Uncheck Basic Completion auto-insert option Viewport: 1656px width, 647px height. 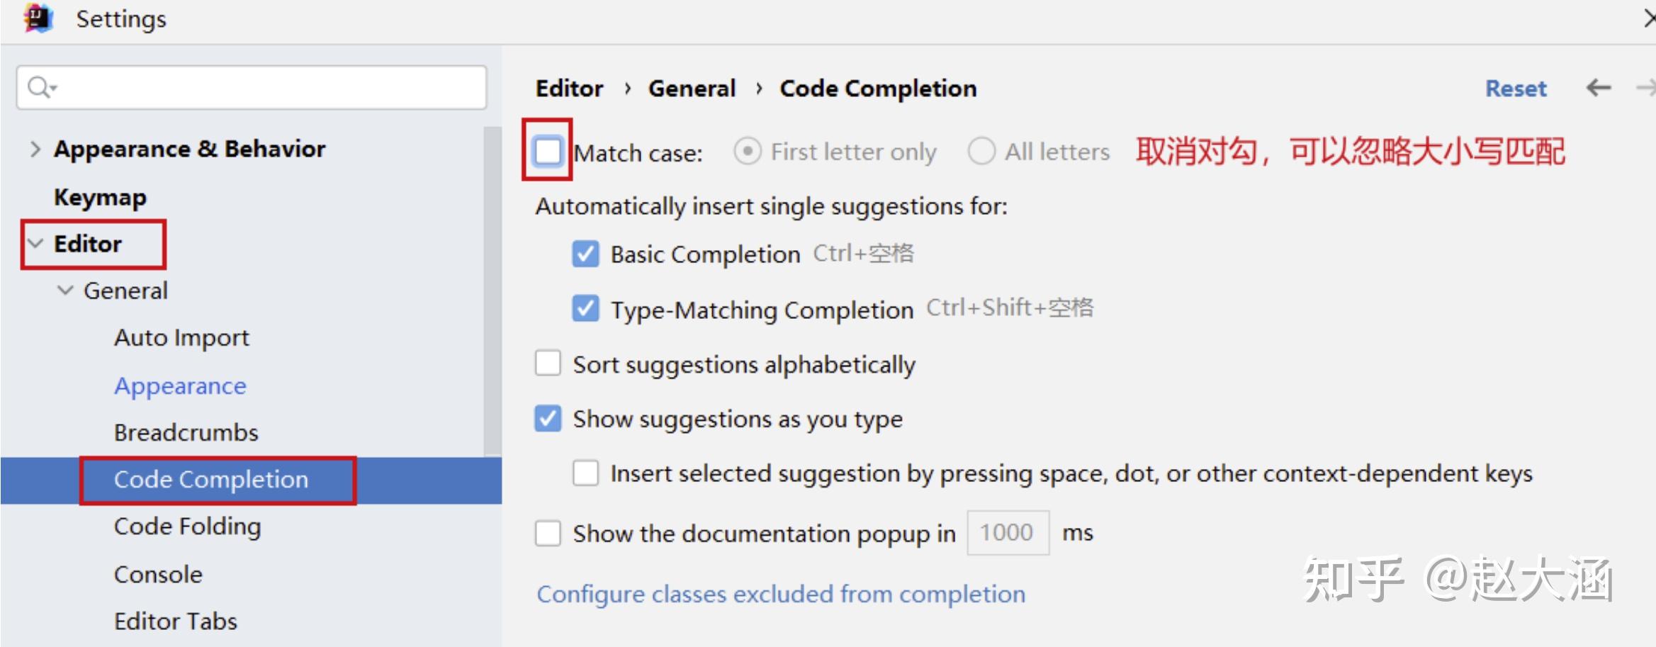coord(585,254)
